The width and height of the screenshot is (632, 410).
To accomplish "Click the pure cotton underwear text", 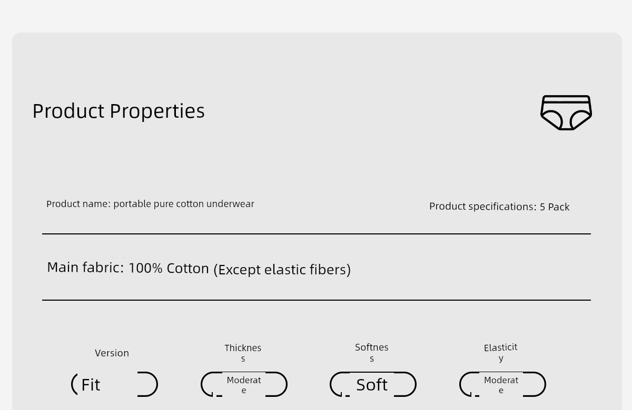I will pos(204,204).
